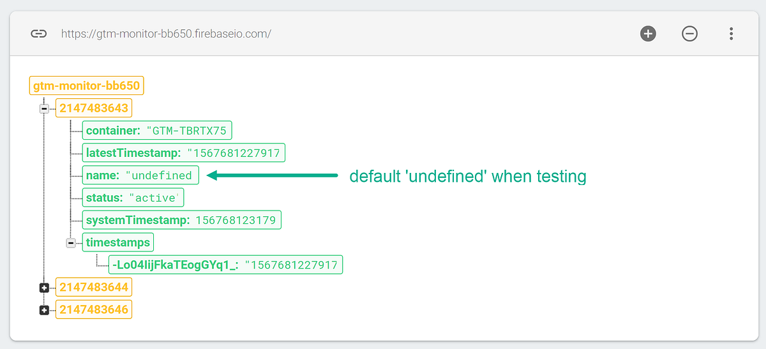Image resolution: width=766 pixels, height=349 pixels.
Task: Click the firebaseio.com database URL
Action: [166, 34]
